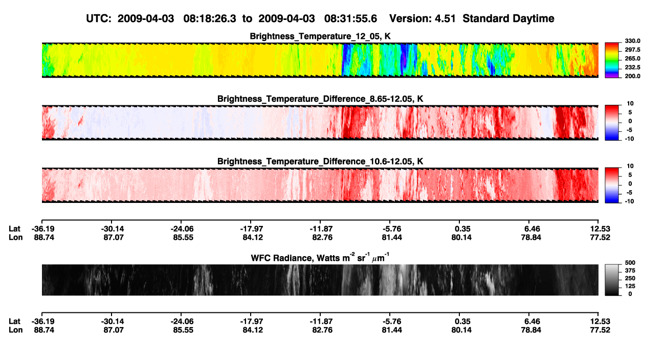This screenshot has width=665, height=341.
Task: Click longitude 84.12 on the bottom axis
Action: pyautogui.click(x=252, y=329)
